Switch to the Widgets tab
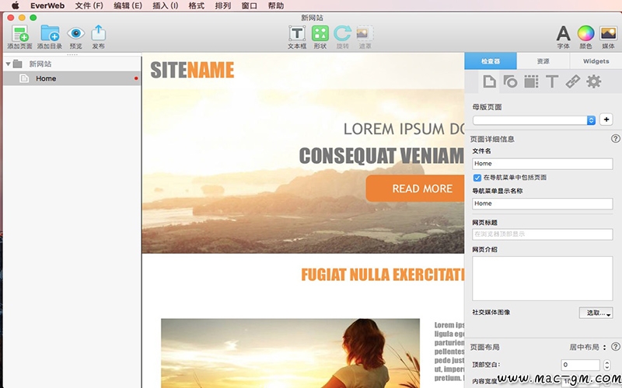This screenshot has height=388, width=622. click(x=596, y=61)
